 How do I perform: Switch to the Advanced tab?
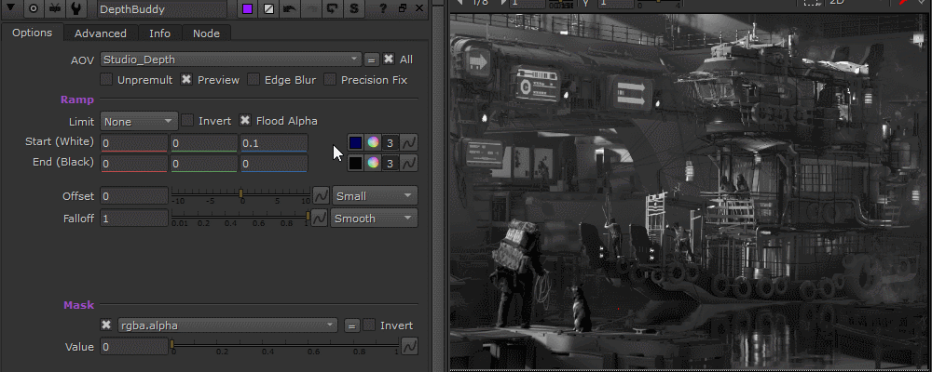point(101,33)
